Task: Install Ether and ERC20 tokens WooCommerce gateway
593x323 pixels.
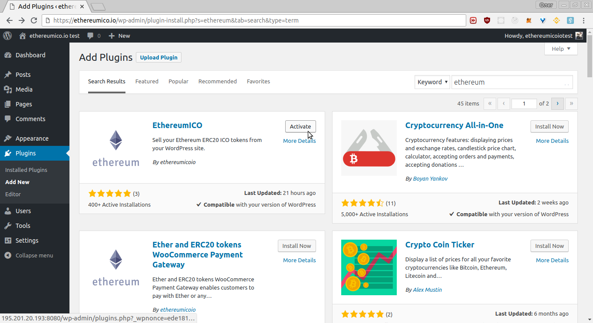Action: pyautogui.click(x=297, y=246)
